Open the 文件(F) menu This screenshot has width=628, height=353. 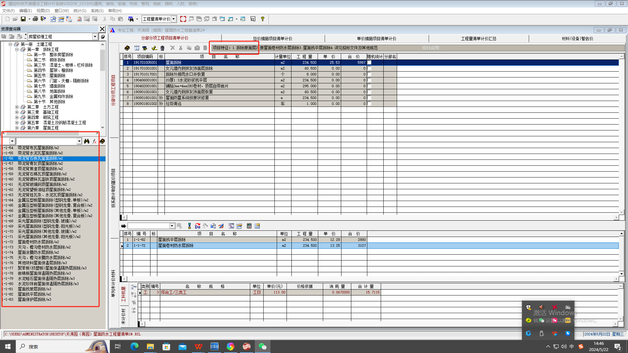[x=9, y=11]
